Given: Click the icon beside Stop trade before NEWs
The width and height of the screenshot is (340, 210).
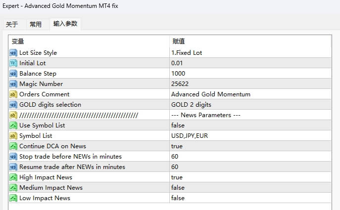Looking at the screenshot, I should point(13,157).
